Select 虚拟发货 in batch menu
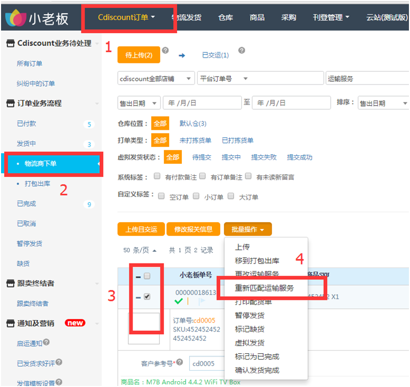The height and width of the screenshot is (387, 410). [249, 343]
